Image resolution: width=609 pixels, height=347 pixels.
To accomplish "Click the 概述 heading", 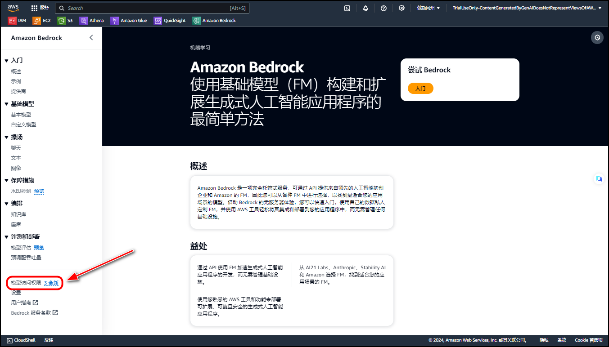I will click(198, 166).
